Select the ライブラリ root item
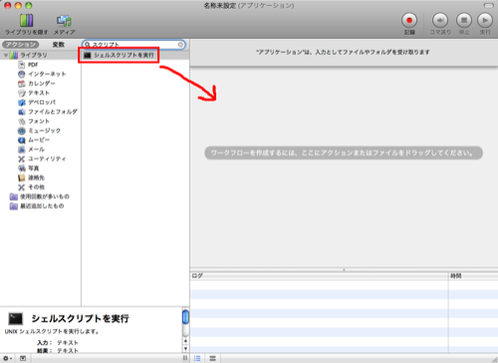The image size is (498, 363). (34, 55)
